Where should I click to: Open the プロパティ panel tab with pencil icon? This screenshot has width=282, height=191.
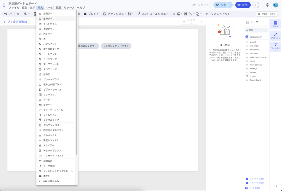pyautogui.click(x=275, y=36)
